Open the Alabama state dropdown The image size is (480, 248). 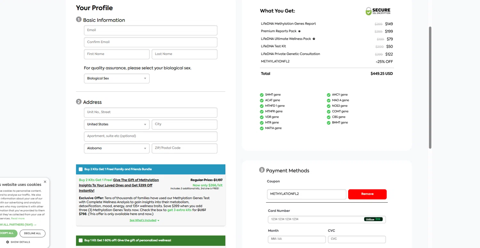[117, 148]
